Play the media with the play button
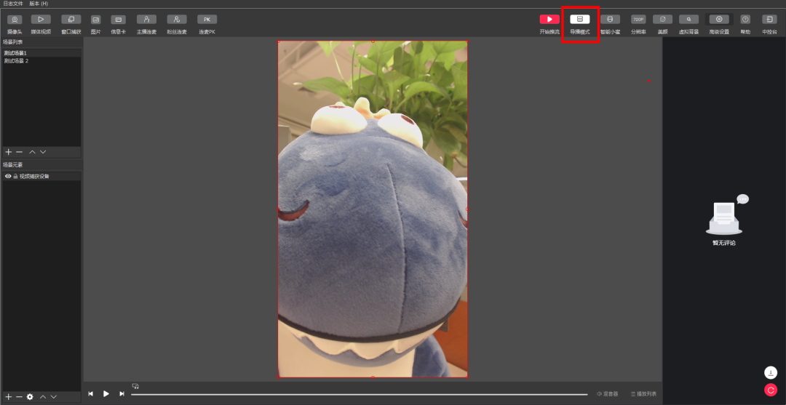The width and height of the screenshot is (786, 405). [106, 394]
